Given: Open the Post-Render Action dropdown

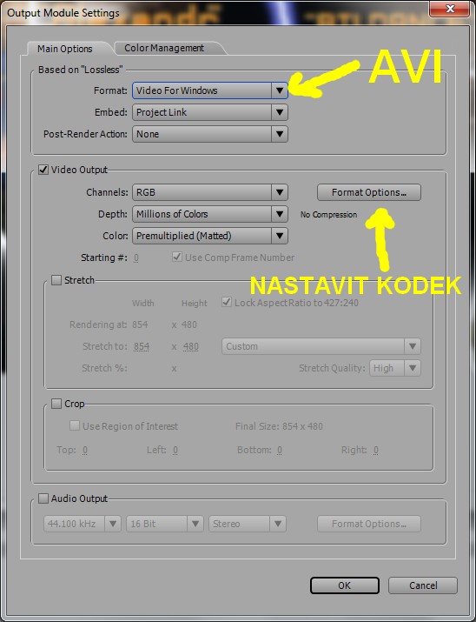Looking at the screenshot, I should (x=210, y=134).
